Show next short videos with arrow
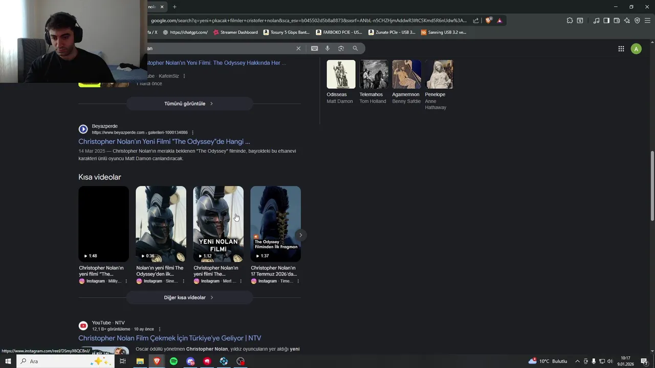 coord(301,235)
